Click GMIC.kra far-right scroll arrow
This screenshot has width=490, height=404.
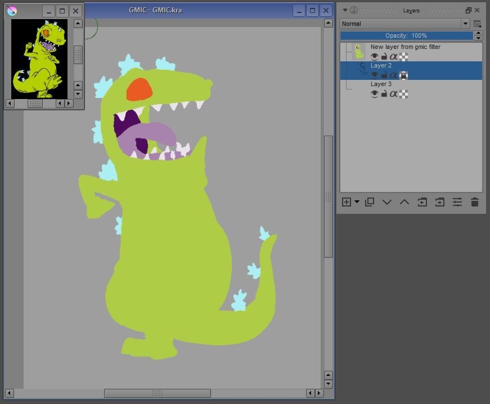coord(319,393)
